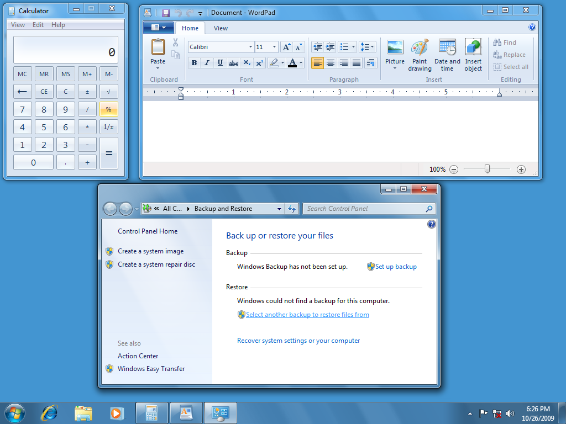Click zoom out minus button in WordPad
Image resolution: width=566 pixels, height=424 pixels.
click(x=454, y=169)
